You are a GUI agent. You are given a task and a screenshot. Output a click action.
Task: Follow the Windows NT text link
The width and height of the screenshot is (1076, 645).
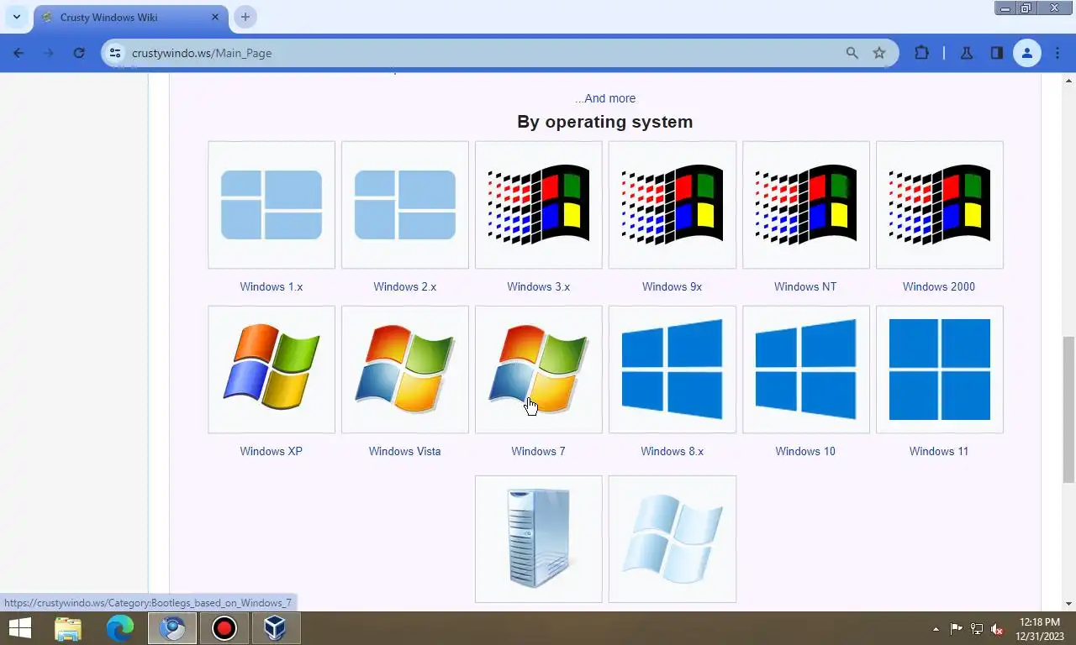tap(805, 286)
